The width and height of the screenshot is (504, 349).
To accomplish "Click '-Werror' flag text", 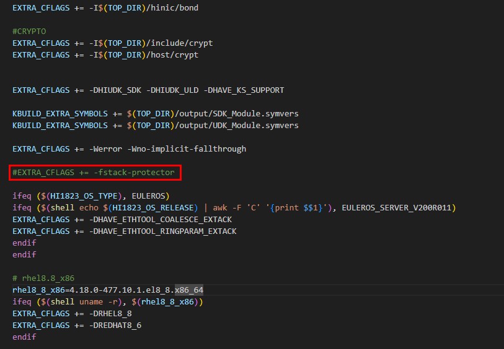I will point(105,149).
